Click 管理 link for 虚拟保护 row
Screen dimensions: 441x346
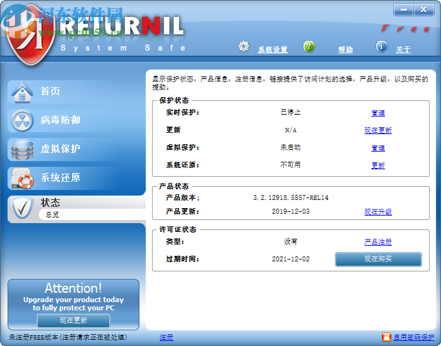point(378,148)
